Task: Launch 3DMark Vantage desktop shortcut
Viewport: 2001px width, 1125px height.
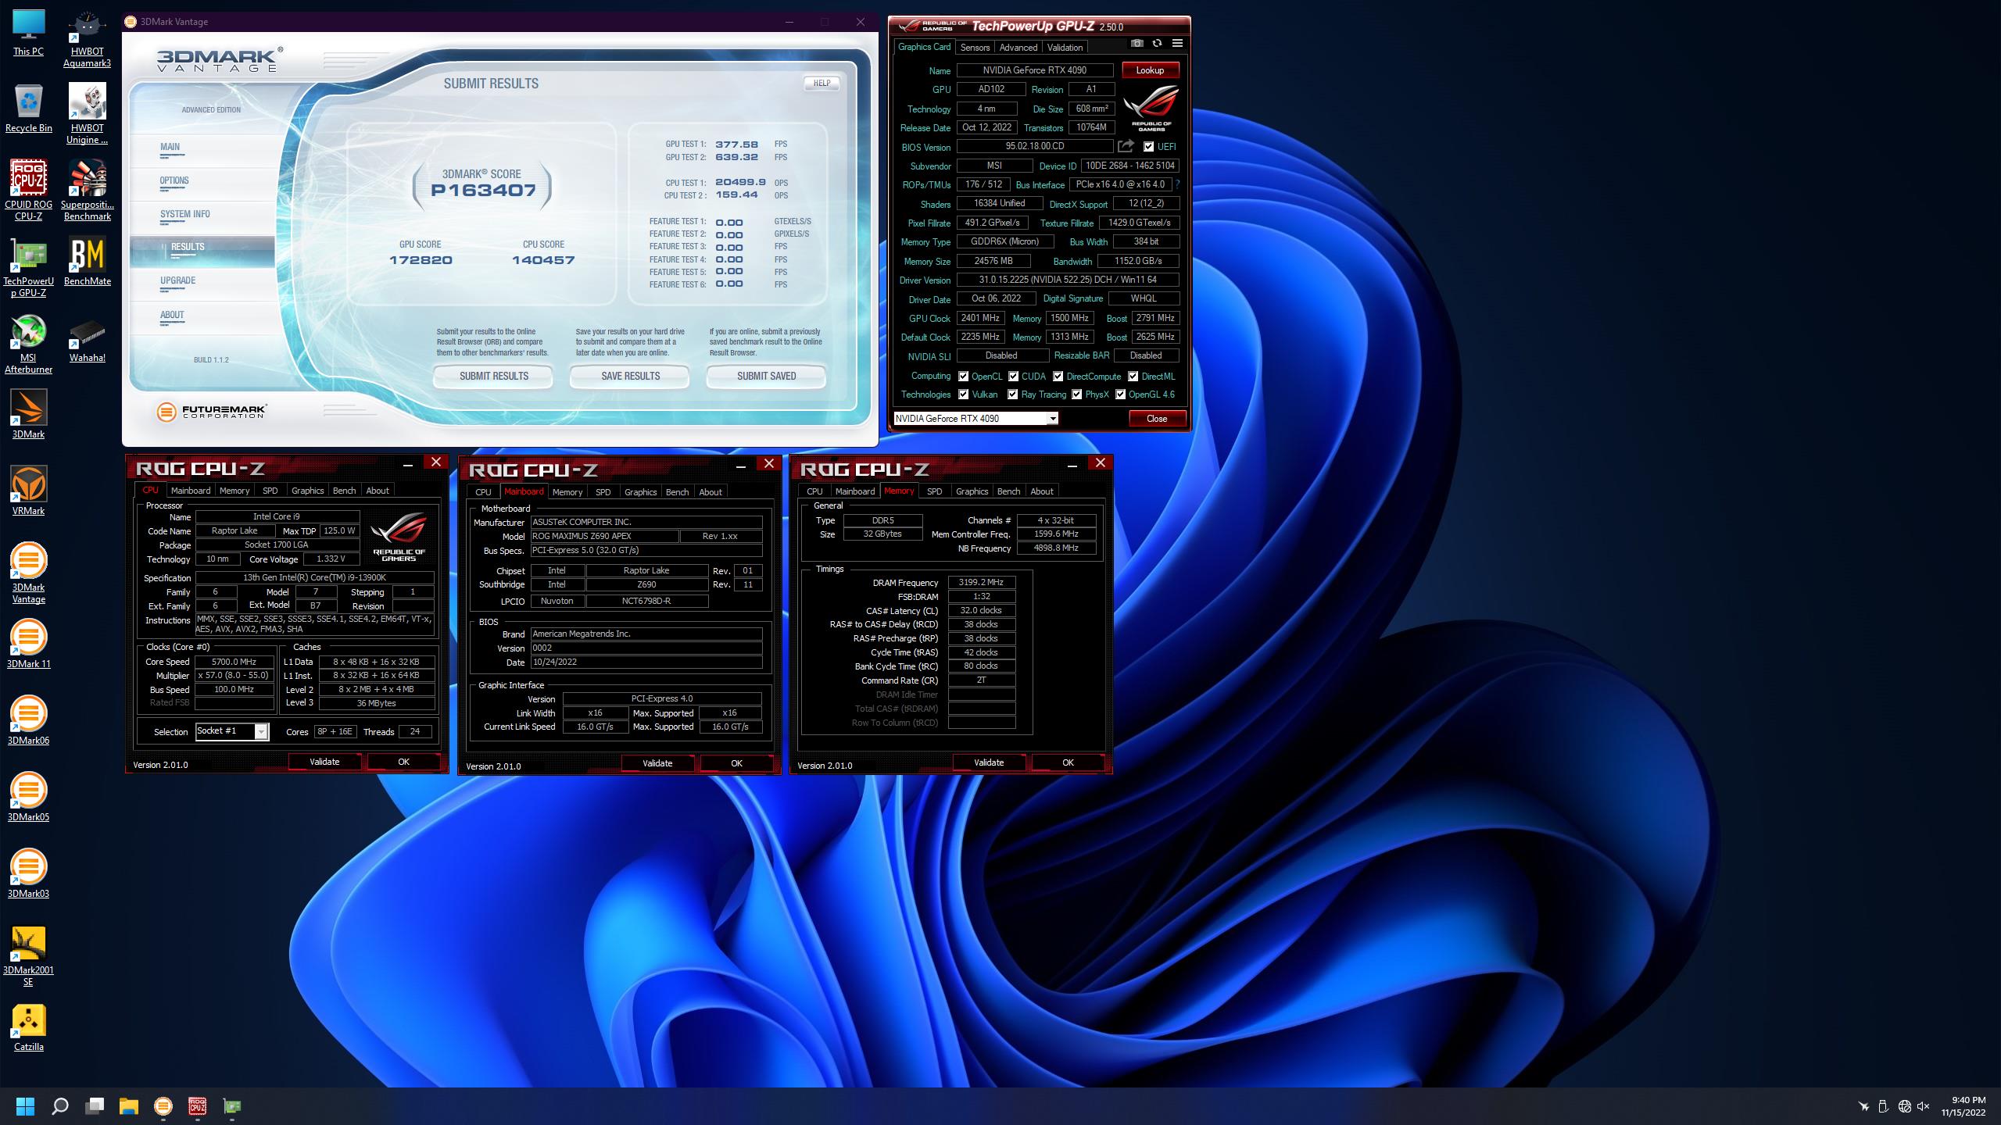Action: (x=29, y=573)
